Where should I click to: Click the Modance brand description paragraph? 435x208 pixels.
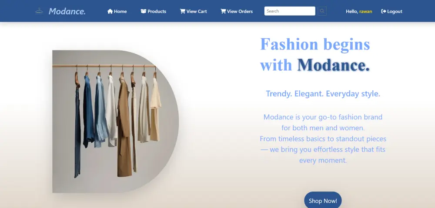(x=323, y=139)
